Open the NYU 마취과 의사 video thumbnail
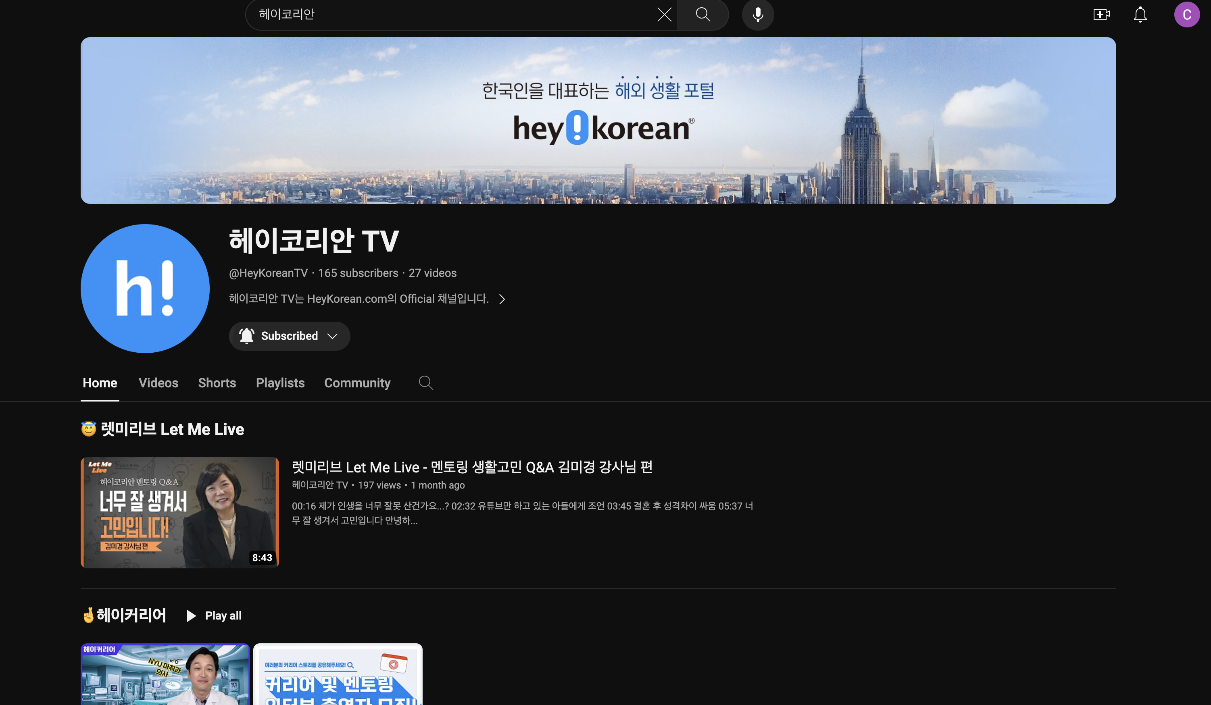The height and width of the screenshot is (705, 1211). click(x=165, y=675)
